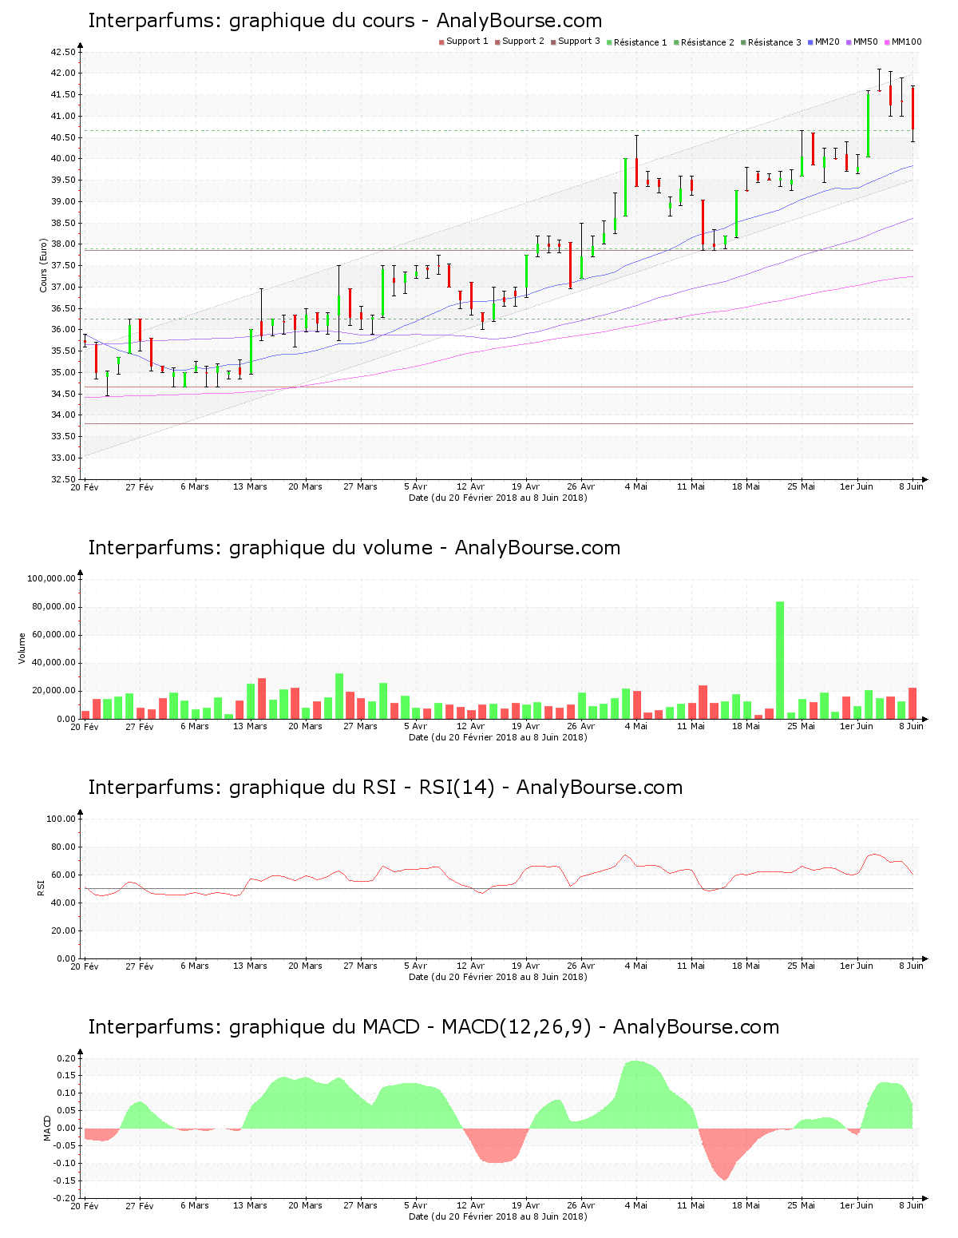Click the 'Cours (Euro)' axis label
Screen dimensions: 958x1238
[44, 265]
